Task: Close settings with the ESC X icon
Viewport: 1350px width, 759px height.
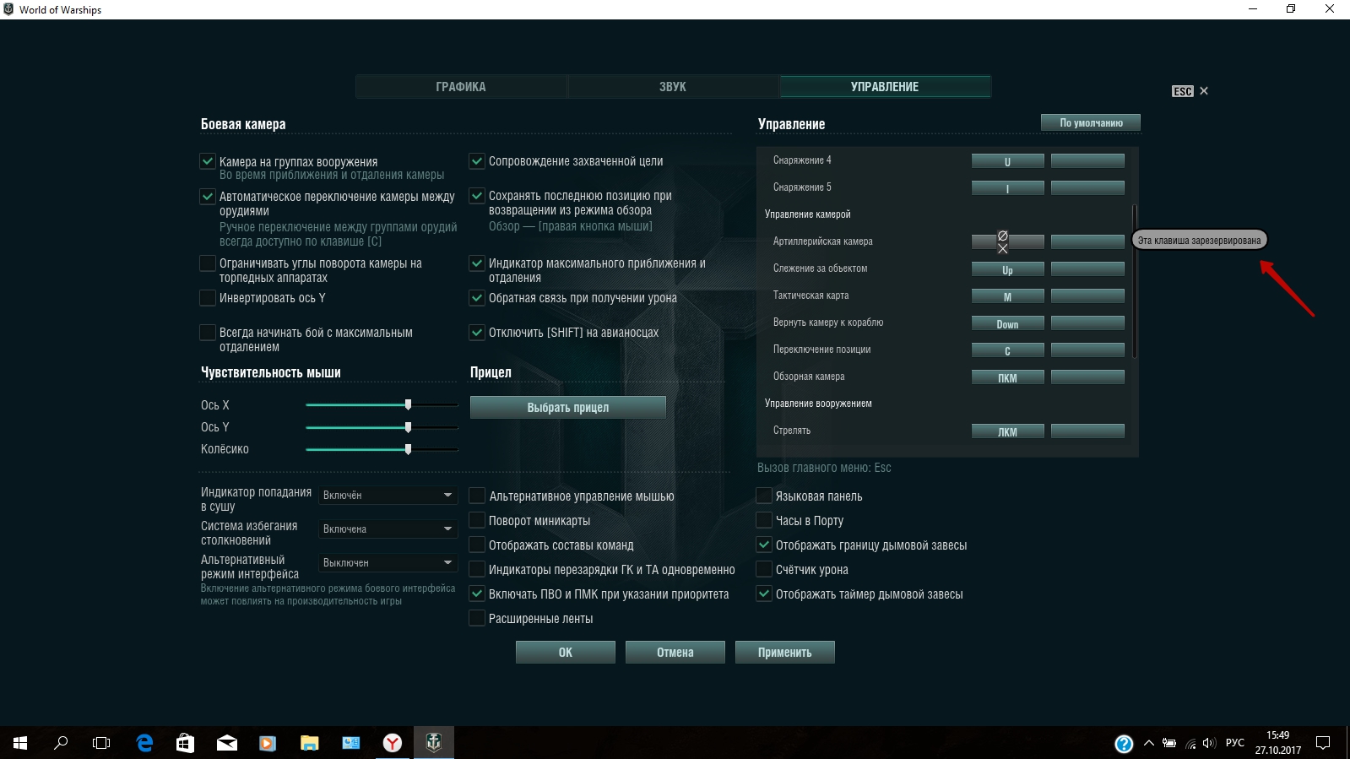Action: (1203, 91)
